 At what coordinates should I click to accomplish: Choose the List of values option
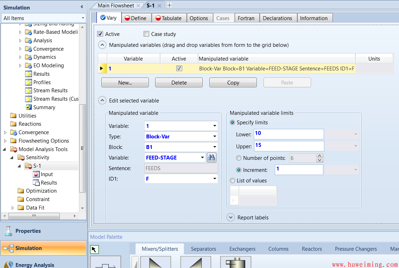pos(232,181)
